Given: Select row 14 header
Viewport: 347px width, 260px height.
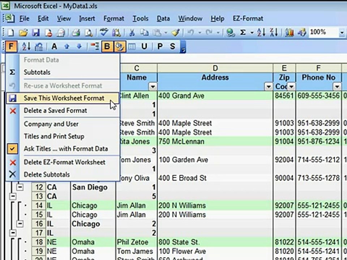Looking at the screenshot, I should (x=39, y=205).
